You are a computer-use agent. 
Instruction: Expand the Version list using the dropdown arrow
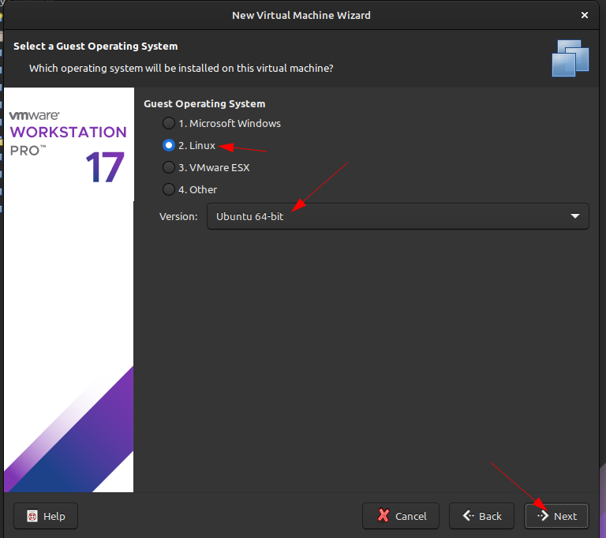tap(574, 216)
